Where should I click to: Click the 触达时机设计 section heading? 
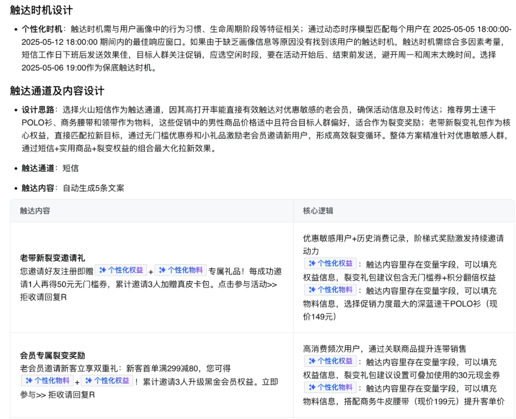41,10
